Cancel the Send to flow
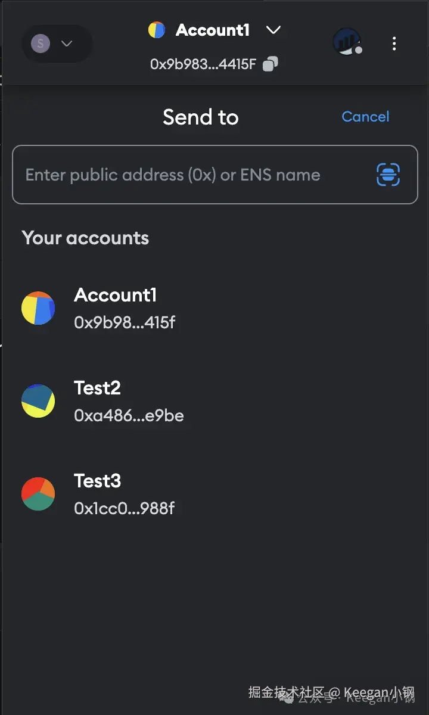The height and width of the screenshot is (715, 429). 365,117
